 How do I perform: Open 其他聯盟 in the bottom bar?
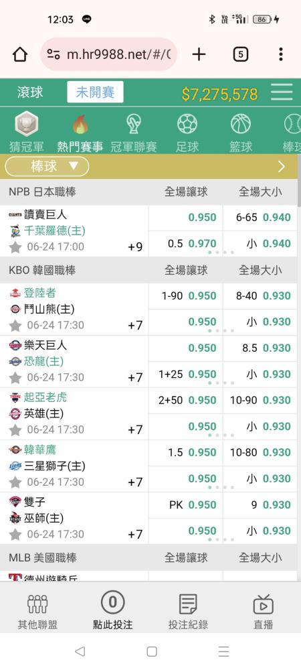pyautogui.click(x=37, y=611)
